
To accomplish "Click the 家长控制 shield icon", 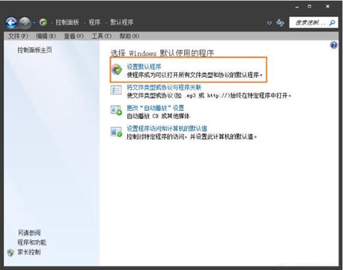I will pos(11,253).
